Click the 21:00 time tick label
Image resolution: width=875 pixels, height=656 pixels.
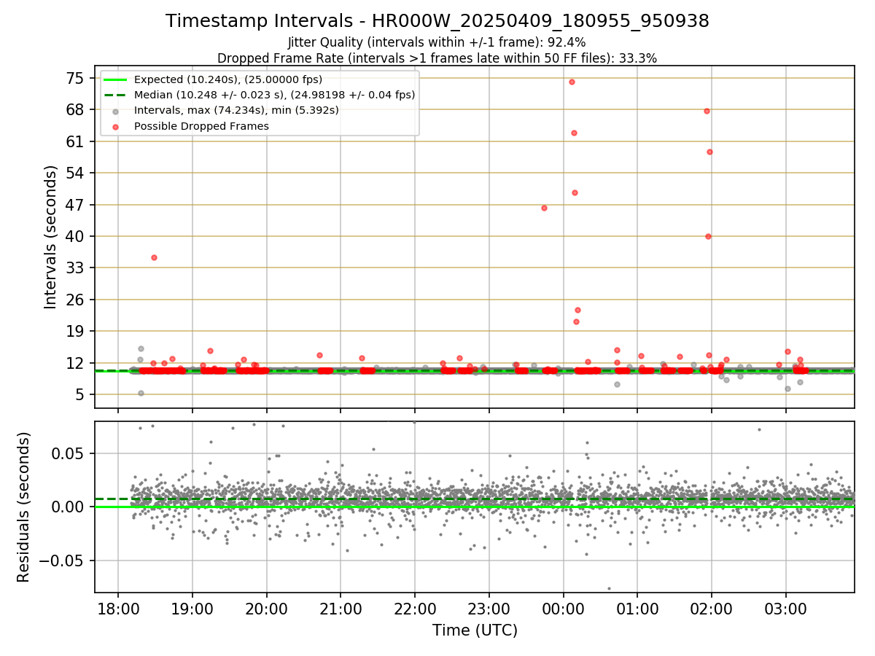click(x=341, y=609)
